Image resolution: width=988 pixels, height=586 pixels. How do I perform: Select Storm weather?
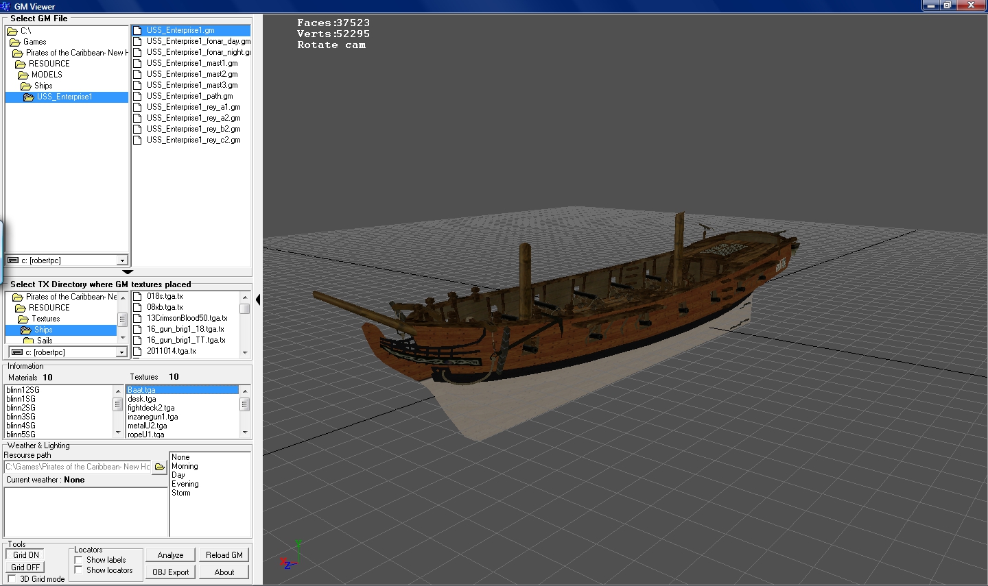(x=181, y=493)
